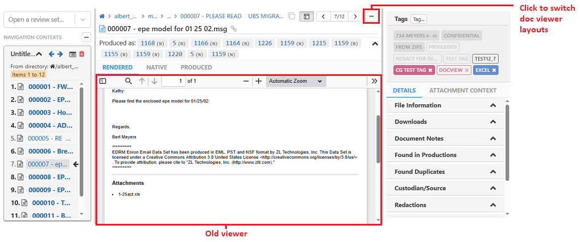Click the next page down arrow
This screenshot has height=242, width=580.
(154, 81)
